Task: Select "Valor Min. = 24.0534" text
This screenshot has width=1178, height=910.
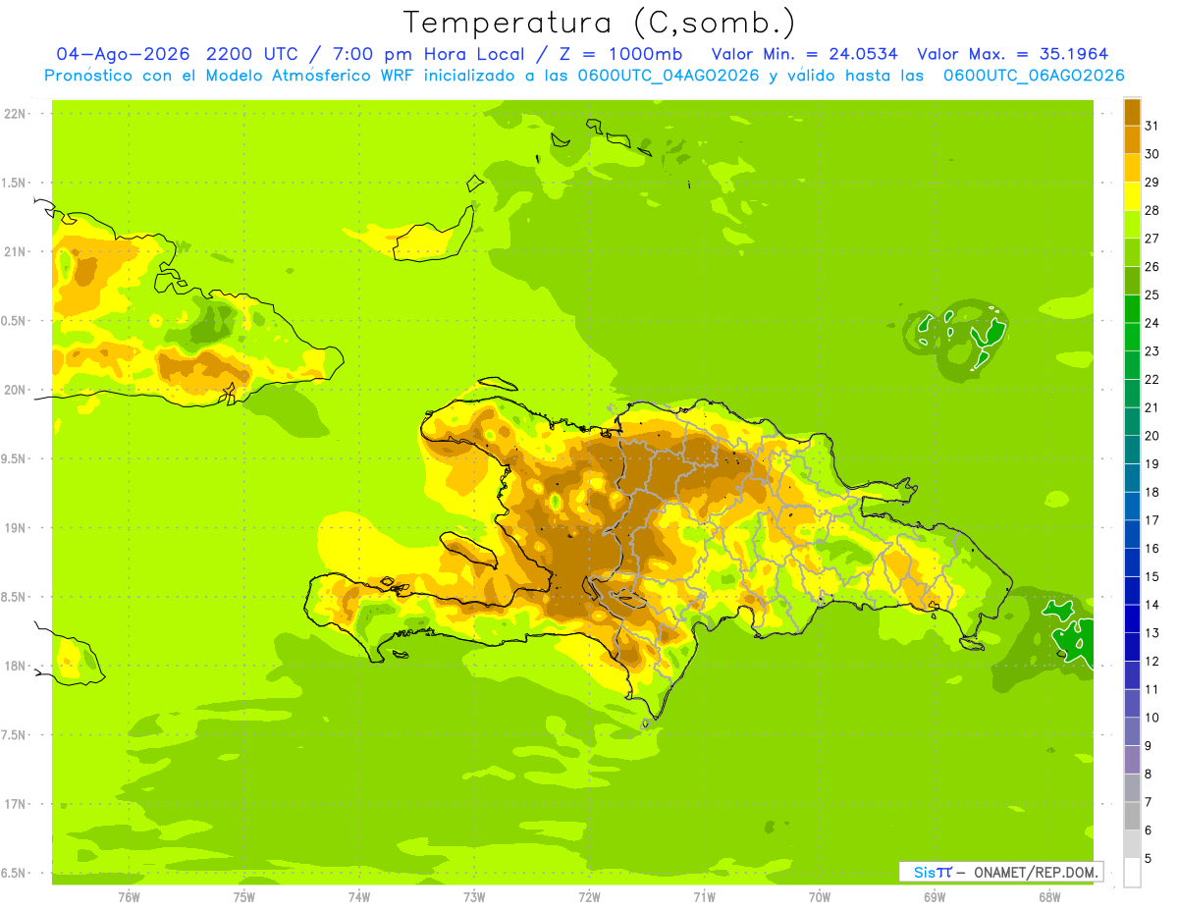Action: [x=805, y=54]
